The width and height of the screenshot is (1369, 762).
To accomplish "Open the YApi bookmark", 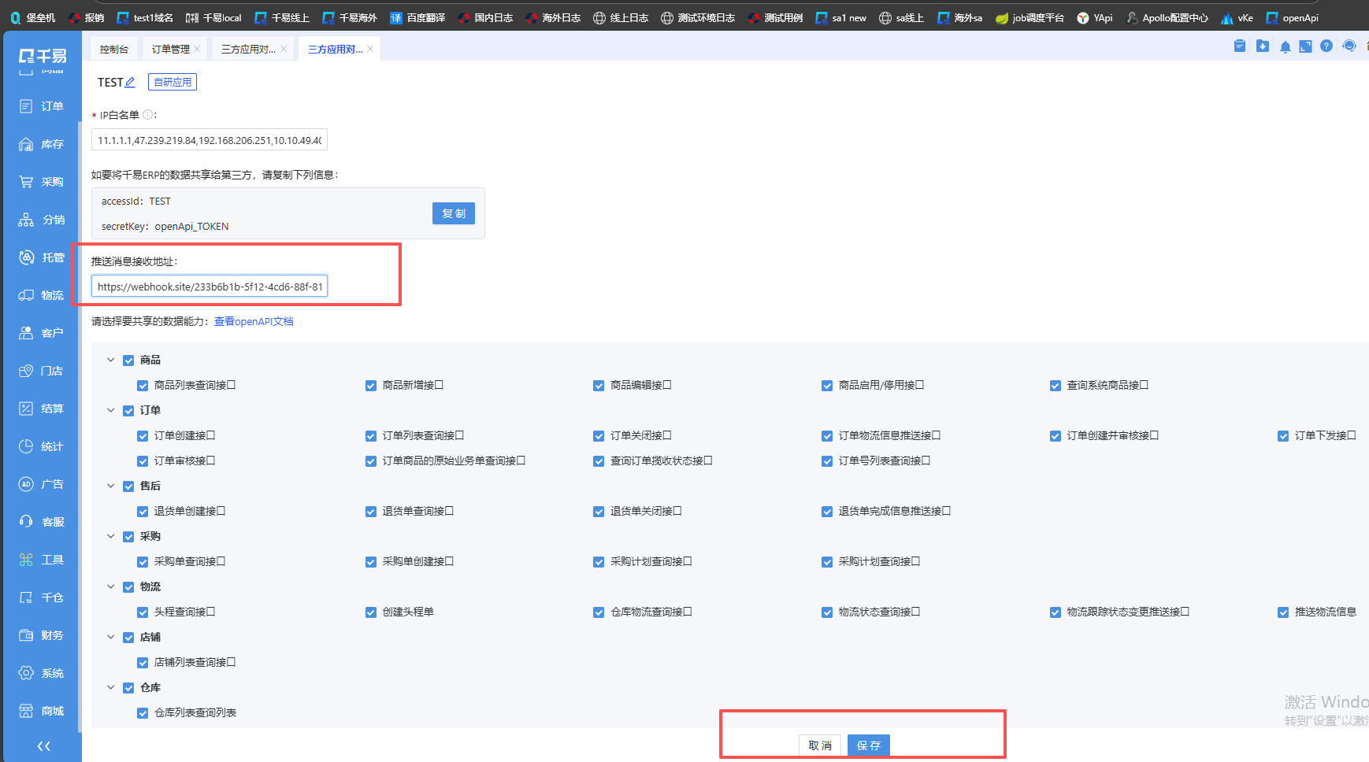I will 1095,17.
